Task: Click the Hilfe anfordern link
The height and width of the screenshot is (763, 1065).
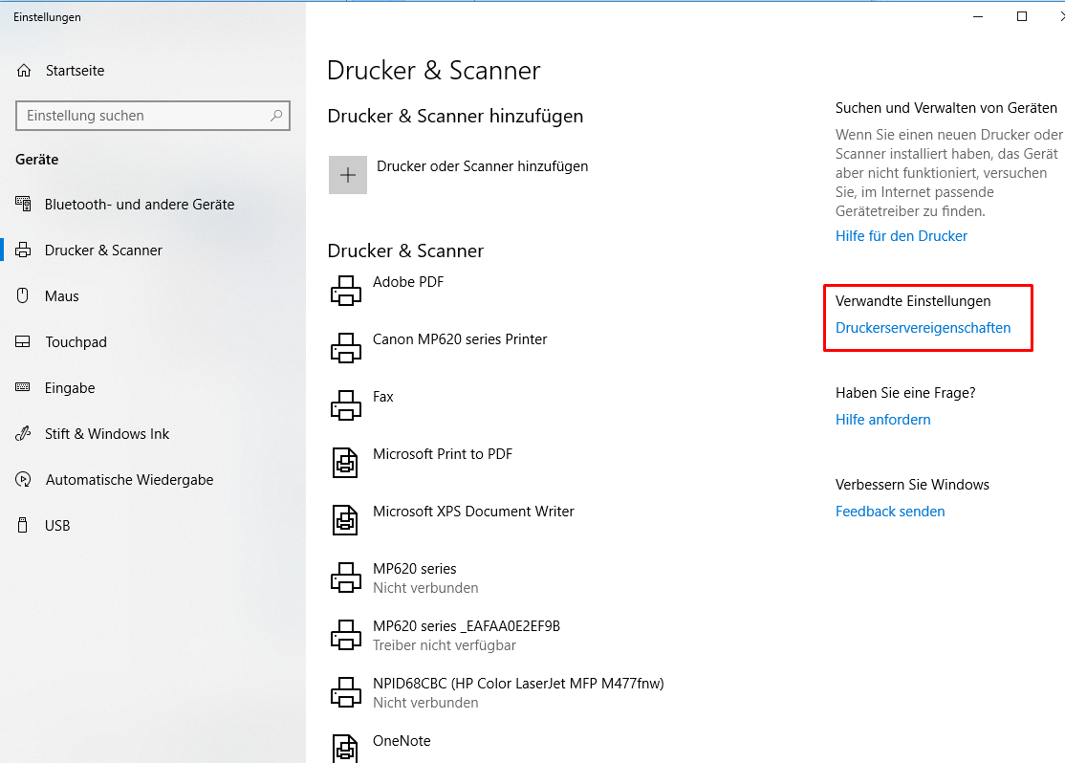Action: pyautogui.click(x=882, y=419)
